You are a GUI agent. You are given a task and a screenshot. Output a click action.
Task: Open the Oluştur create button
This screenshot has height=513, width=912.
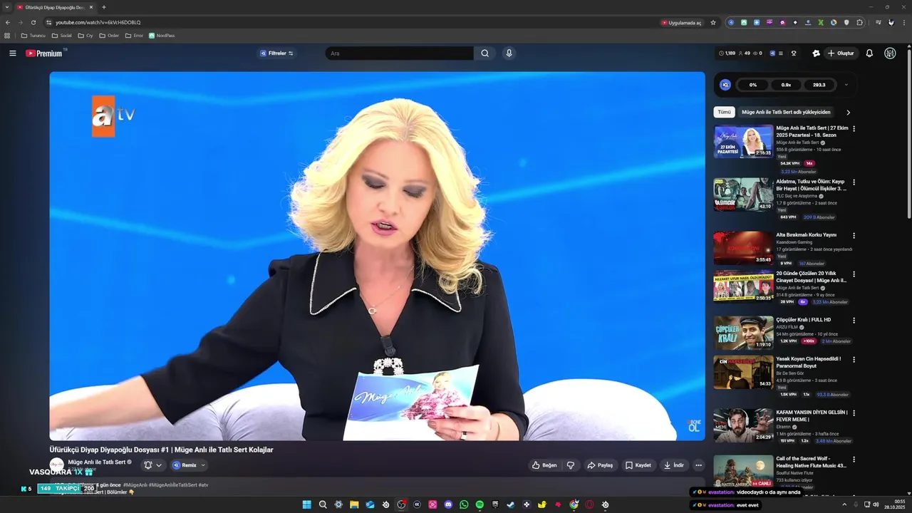tap(841, 53)
